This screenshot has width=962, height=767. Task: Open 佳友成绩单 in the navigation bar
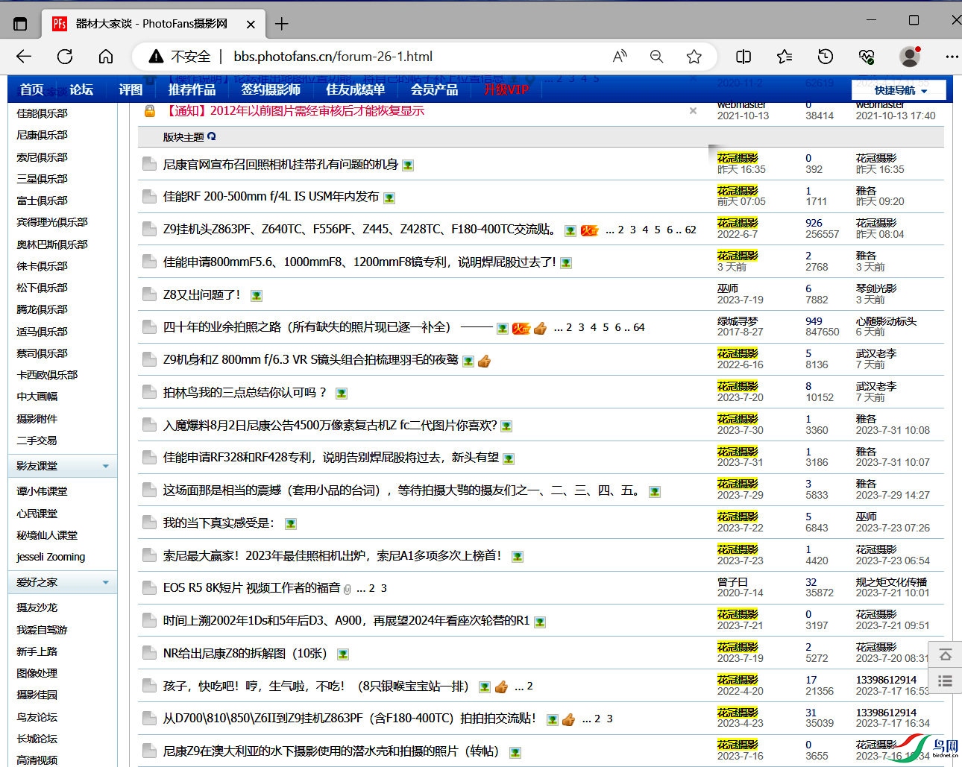point(356,89)
